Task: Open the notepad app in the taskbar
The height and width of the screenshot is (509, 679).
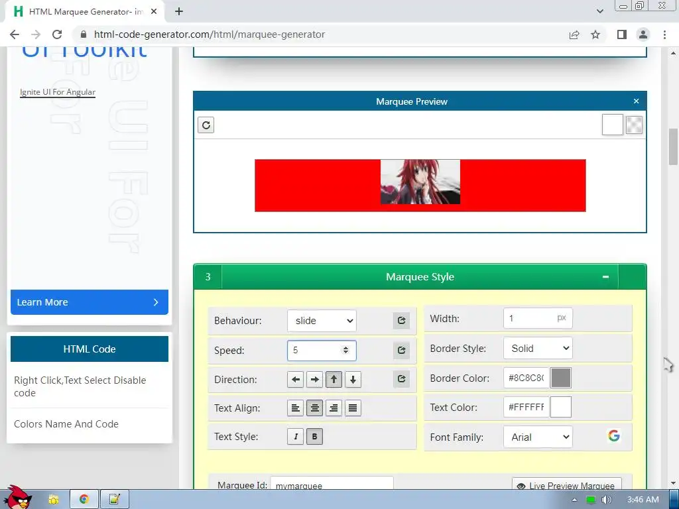Action: (114, 500)
